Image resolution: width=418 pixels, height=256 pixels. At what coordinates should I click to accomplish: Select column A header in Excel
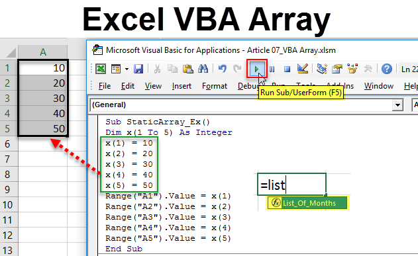pyautogui.click(x=42, y=52)
